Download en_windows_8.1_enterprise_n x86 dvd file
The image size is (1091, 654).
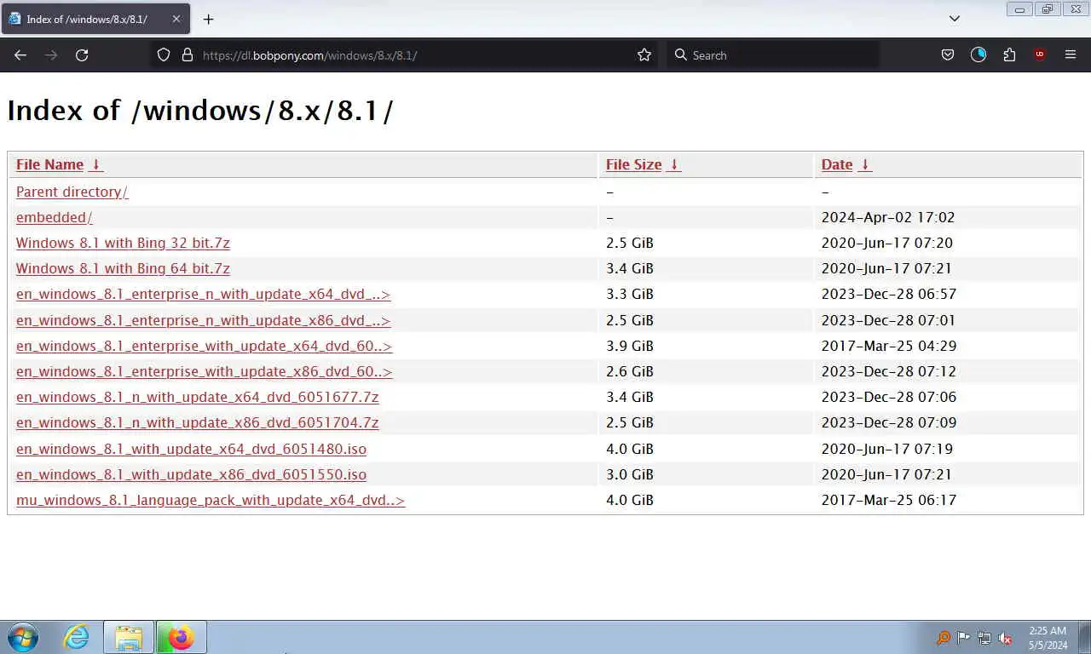pos(203,320)
